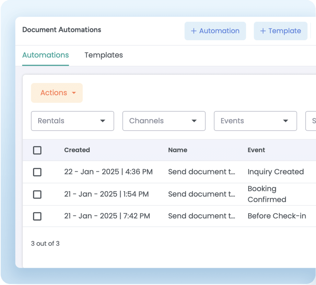The height and width of the screenshot is (285, 316).
Task: Open the automation with Before Check-in event
Action: (x=201, y=216)
